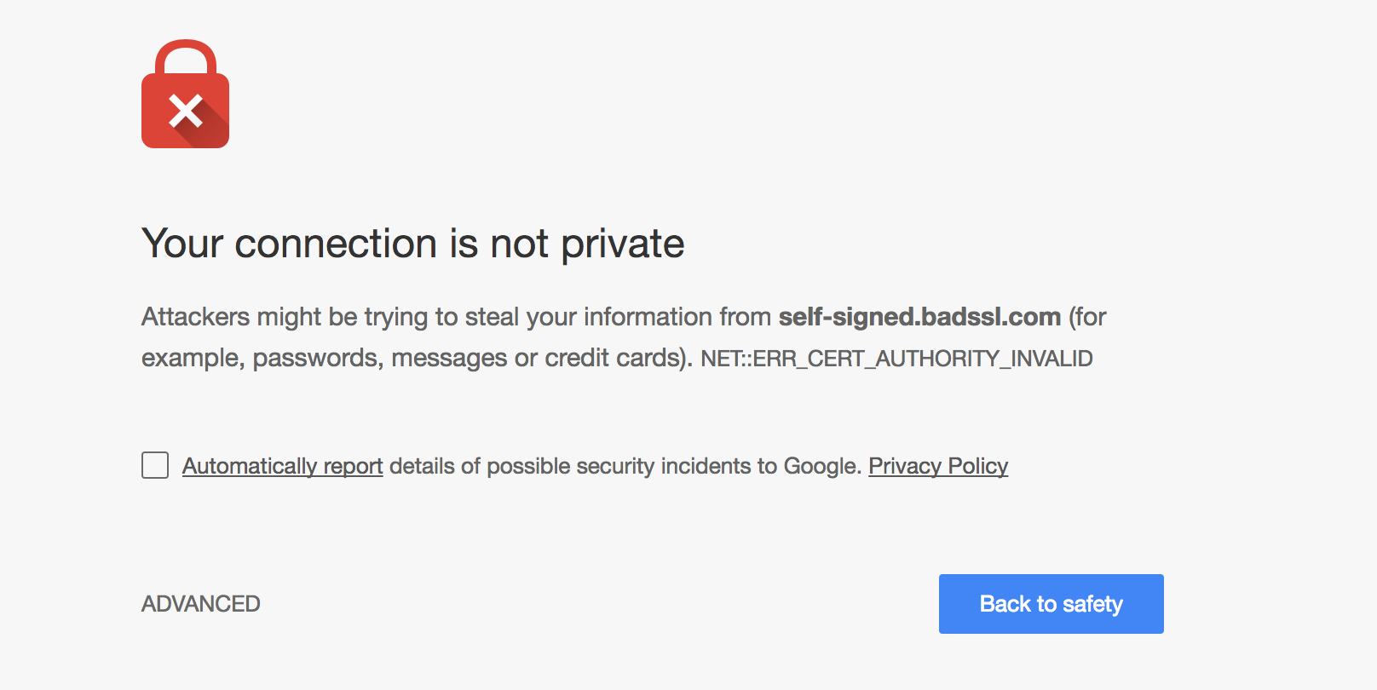Show debug details via the NET::ERR_CERT_AUTHORITY_INVALID code
This screenshot has height=690, width=1377.
pyautogui.click(x=896, y=359)
